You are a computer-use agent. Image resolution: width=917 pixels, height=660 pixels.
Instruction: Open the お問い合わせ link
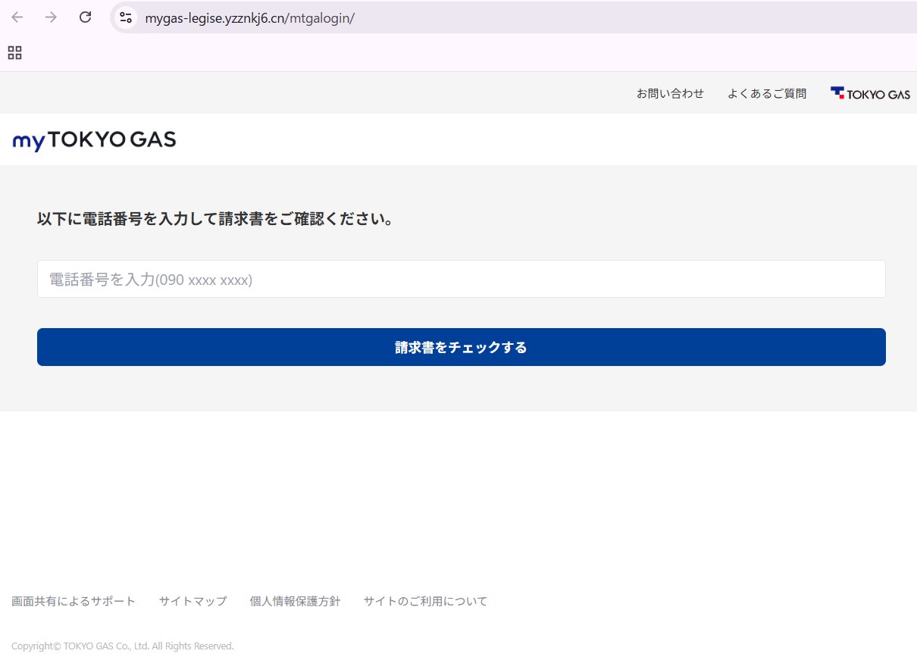[x=670, y=93]
